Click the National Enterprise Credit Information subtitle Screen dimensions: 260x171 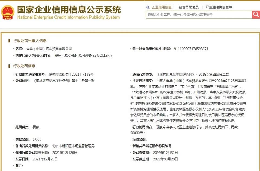tap(68, 18)
